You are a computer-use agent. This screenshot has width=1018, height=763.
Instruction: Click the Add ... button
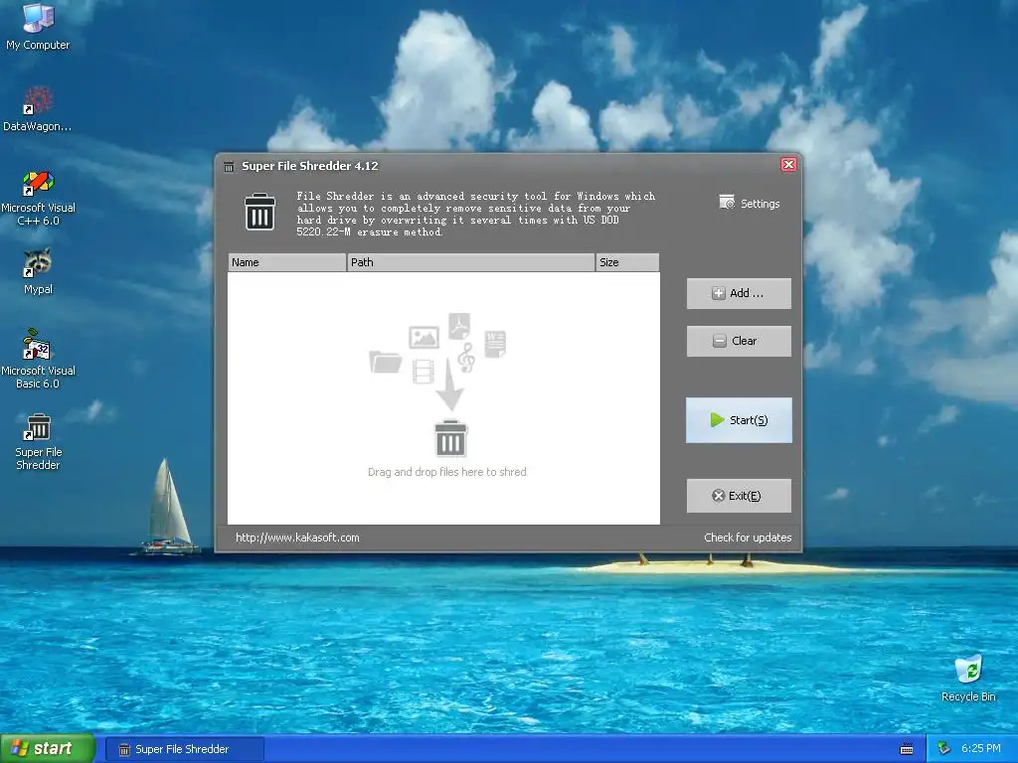click(739, 293)
